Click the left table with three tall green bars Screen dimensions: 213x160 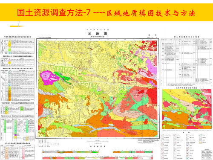pyautogui.click(x=18, y=129)
